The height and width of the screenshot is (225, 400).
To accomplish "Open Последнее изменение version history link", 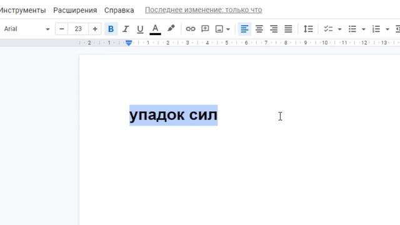I will pyautogui.click(x=203, y=10).
